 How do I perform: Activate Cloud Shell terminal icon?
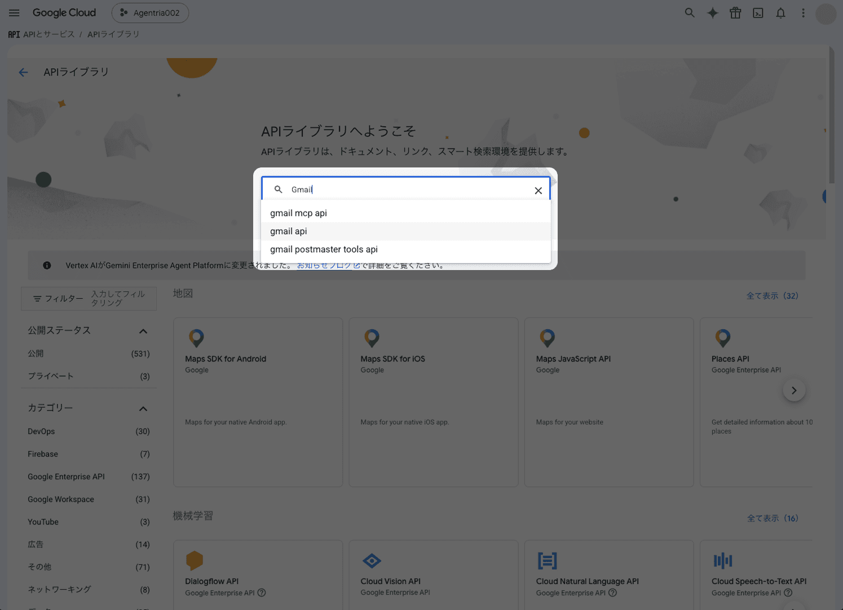coord(758,13)
